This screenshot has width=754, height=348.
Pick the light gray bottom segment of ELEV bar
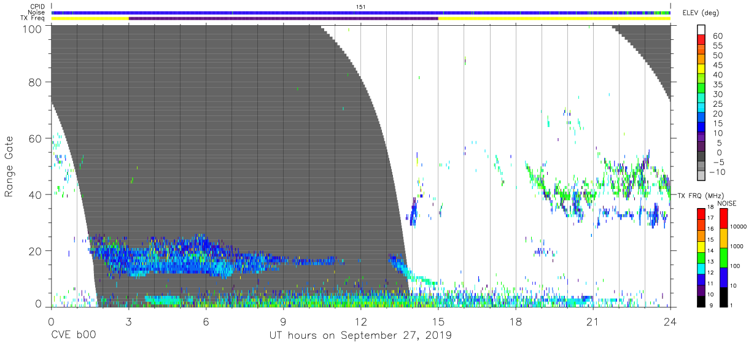coord(701,176)
